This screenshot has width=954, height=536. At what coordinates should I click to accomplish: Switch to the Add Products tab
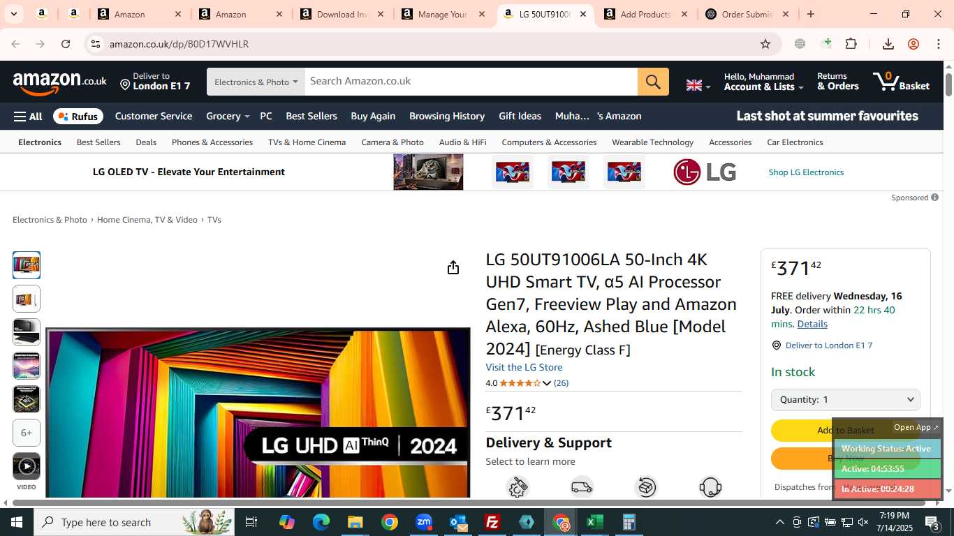pos(645,14)
